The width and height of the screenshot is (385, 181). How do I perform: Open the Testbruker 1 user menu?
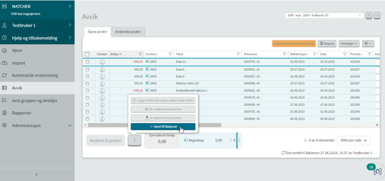37,26
